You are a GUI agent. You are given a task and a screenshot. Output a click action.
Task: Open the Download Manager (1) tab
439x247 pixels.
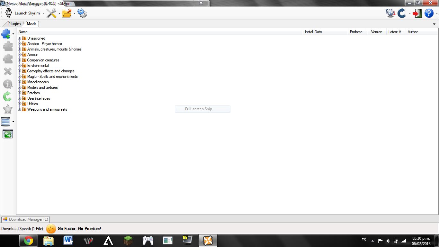25,219
